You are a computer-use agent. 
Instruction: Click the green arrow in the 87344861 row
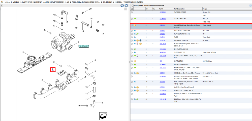click(135, 64)
